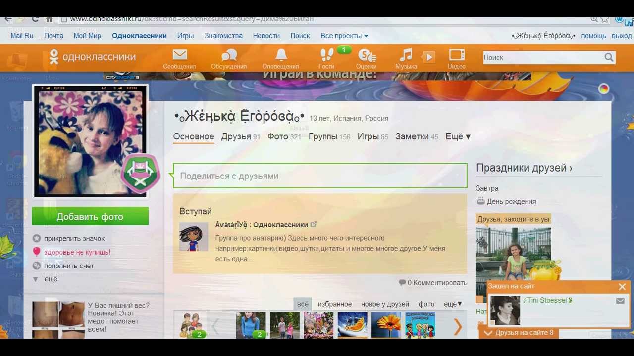This screenshot has width=634, height=356.
Task: Open the Видео video icon
Action: pos(457,55)
